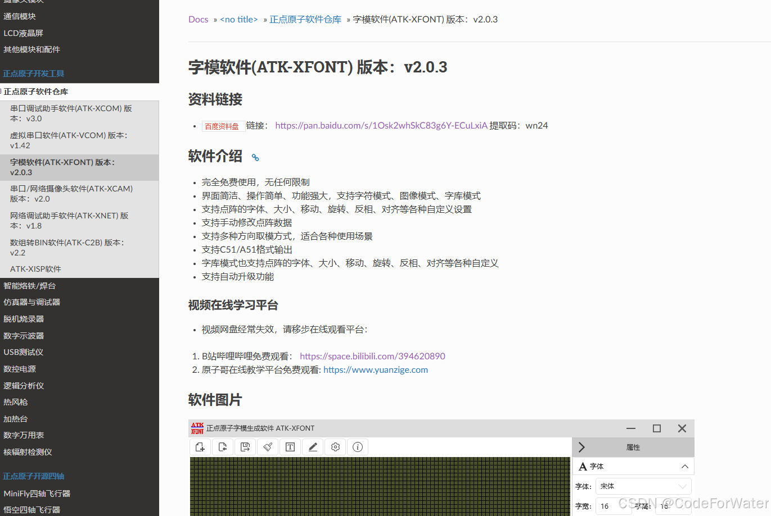Select 字模软件(ATK-XFONT) entry in sidebar
This screenshot has height=516, width=771.
pos(79,167)
